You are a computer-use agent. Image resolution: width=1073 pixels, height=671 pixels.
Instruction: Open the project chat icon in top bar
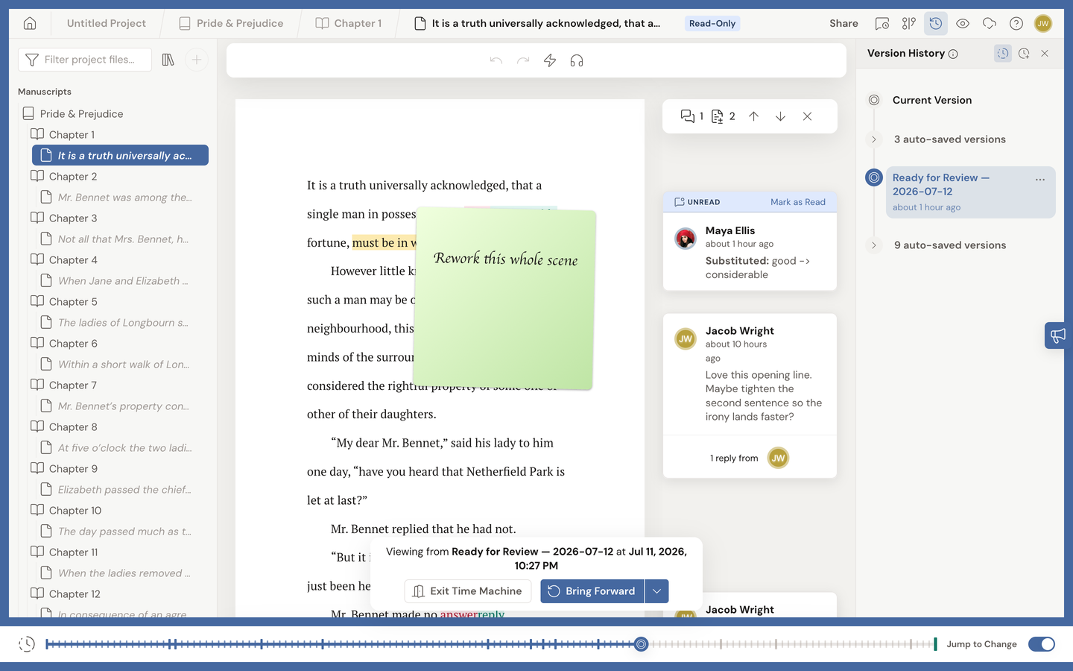pos(882,23)
